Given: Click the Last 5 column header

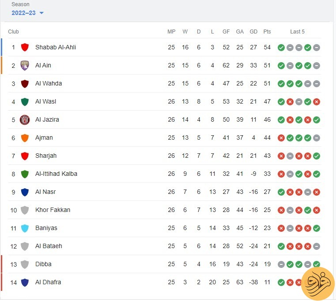Looking at the screenshot, I should coord(297,32).
